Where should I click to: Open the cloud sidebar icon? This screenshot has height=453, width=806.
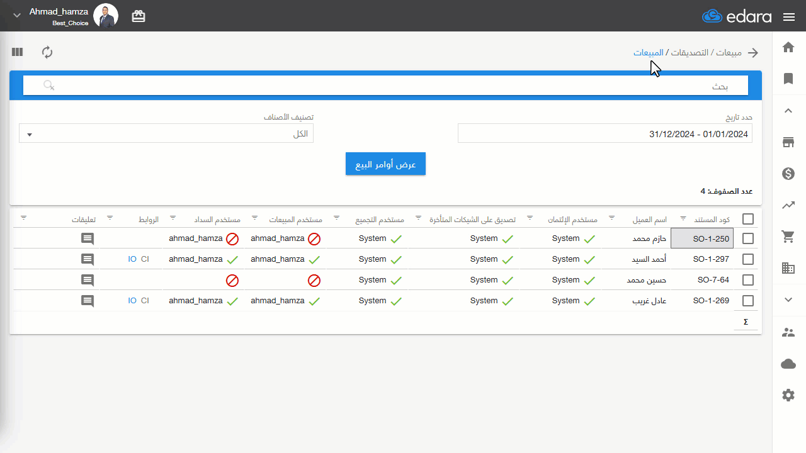click(788, 364)
